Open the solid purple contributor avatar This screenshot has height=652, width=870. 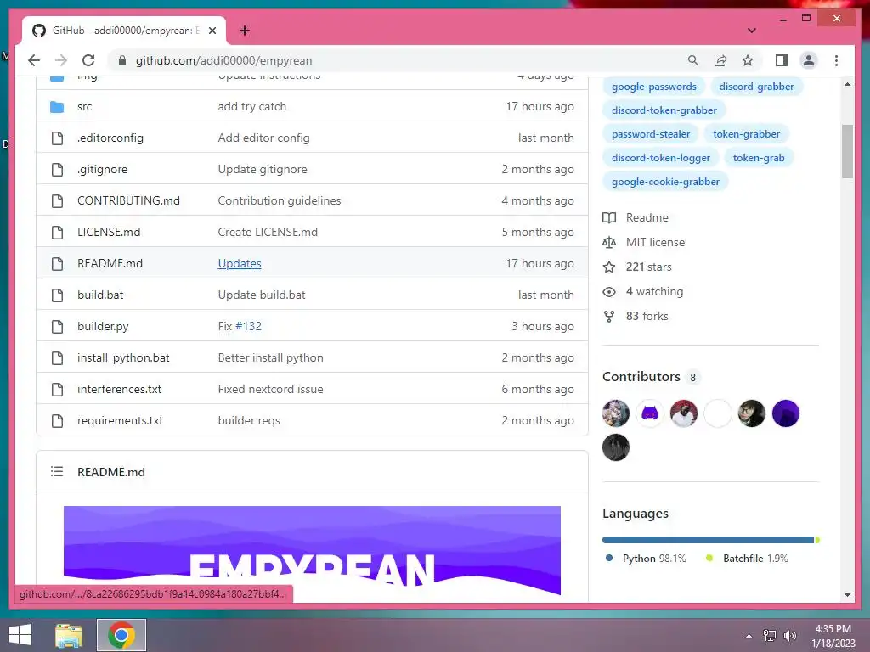coord(786,413)
